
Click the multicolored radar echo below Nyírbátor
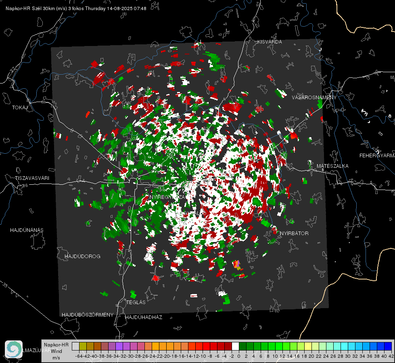[x=237, y=265]
